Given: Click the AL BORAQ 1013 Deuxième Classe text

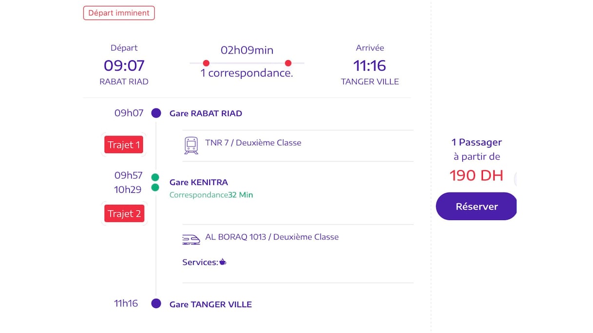Looking at the screenshot, I should (272, 237).
